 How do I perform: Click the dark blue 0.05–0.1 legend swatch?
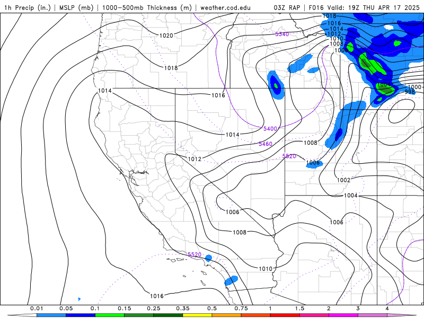[81, 315]
